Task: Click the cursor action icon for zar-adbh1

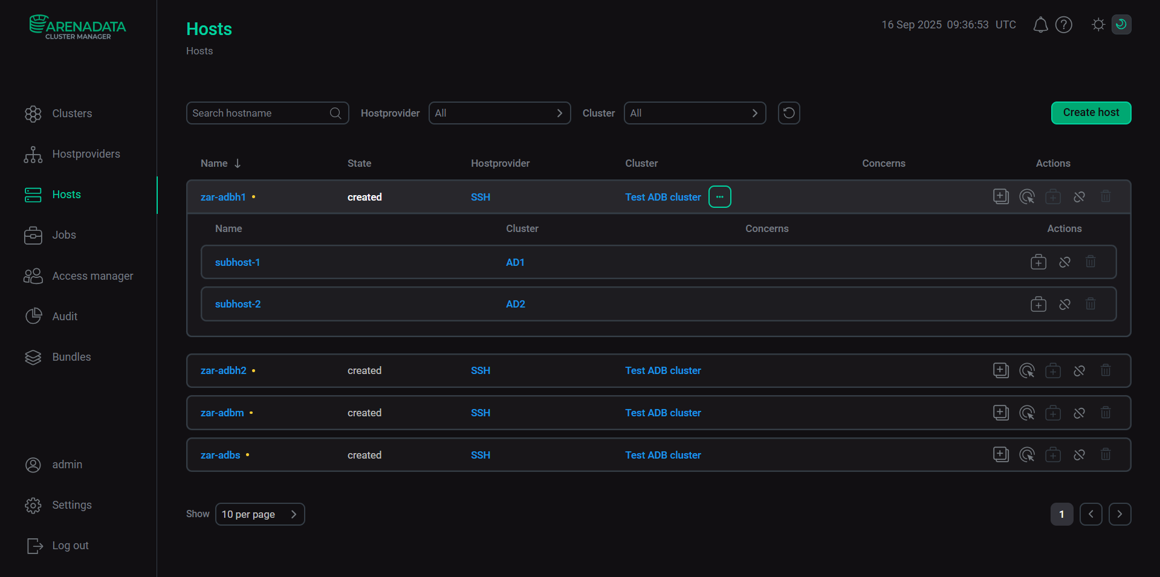Action: click(x=1027, y=197)
